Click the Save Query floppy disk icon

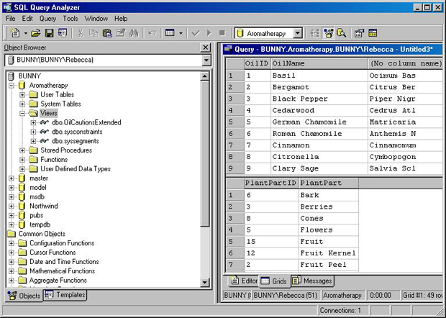click(49, 33)
